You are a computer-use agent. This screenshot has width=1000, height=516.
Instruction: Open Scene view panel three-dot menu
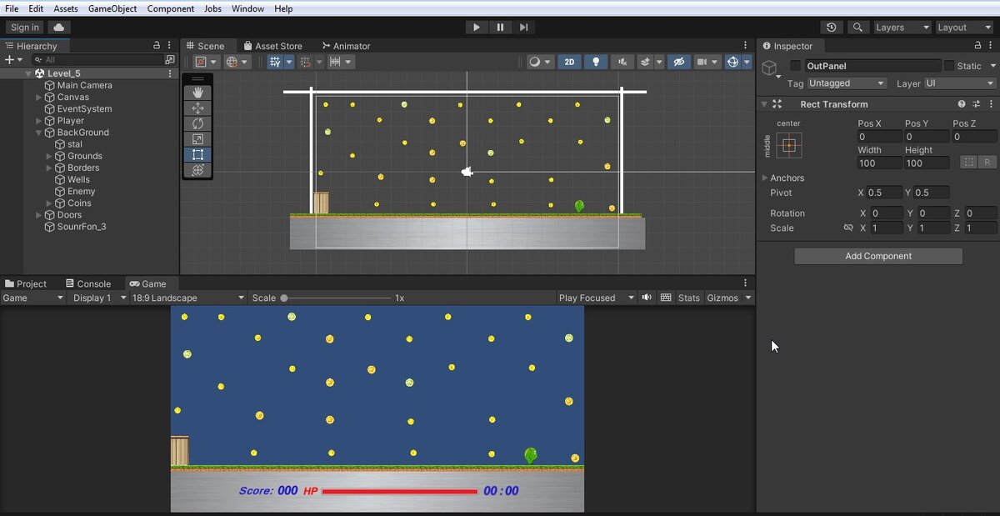click(746, 46)
